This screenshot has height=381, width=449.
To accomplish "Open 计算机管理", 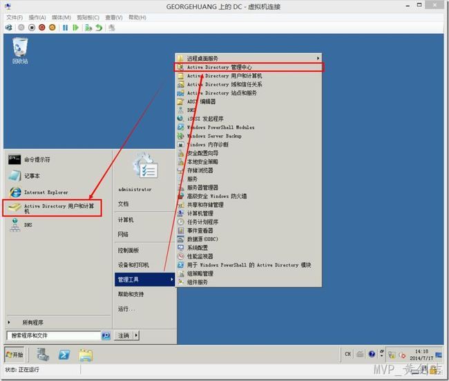I will 249,213.
